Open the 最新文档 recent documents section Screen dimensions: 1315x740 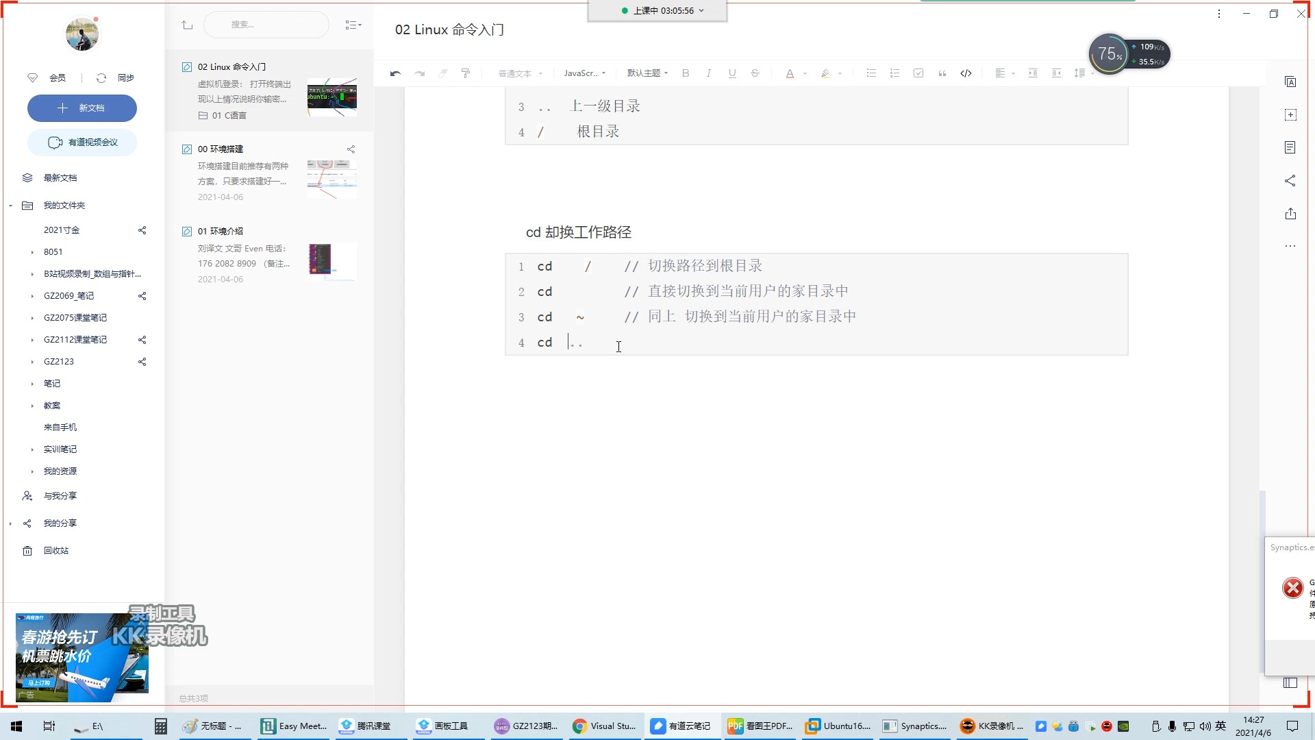60,178
